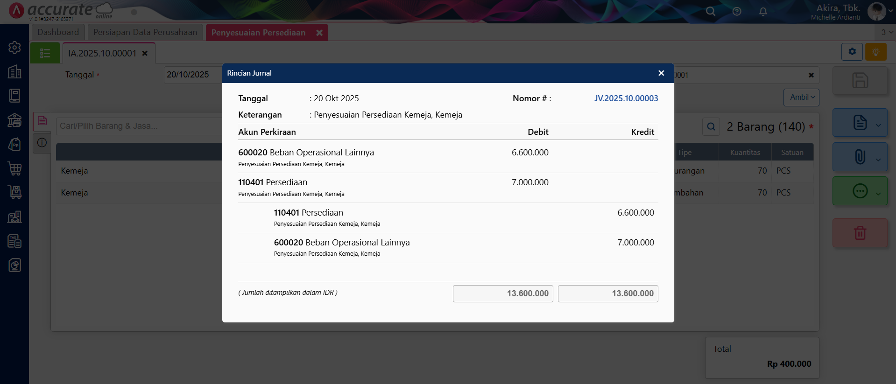Click the red trash delete button
896x384 pixels.
click(860, 233)
